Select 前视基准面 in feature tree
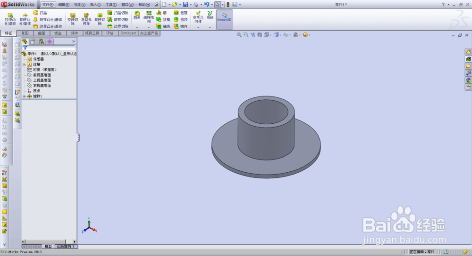This screenshot has height=256, width=472. point(39,75)
